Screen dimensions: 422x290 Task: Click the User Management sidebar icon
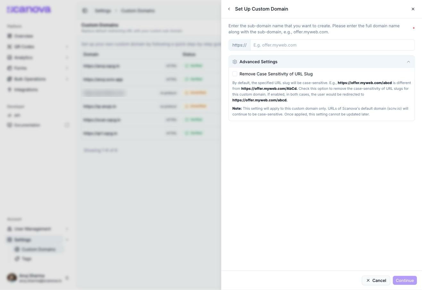(x=10, y=229)
